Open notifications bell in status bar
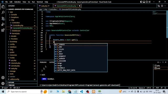Image resolution: width=168 pixels, height=94 pixels. pyautogui.click(x=165, y=88)
